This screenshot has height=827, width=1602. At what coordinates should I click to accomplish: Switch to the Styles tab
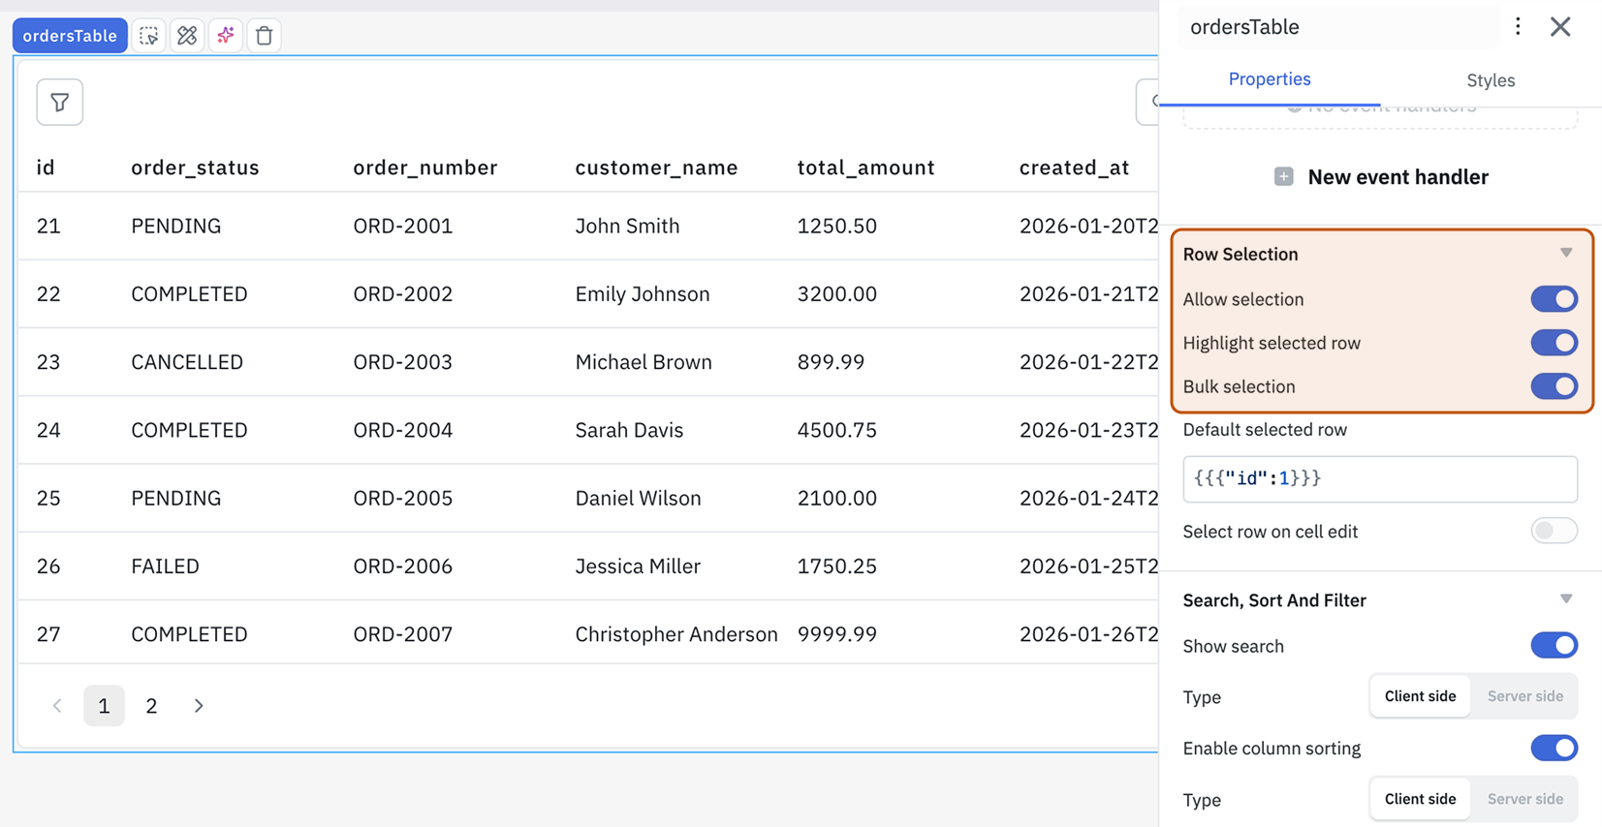pyautogui.click(x=1490, y=80)
